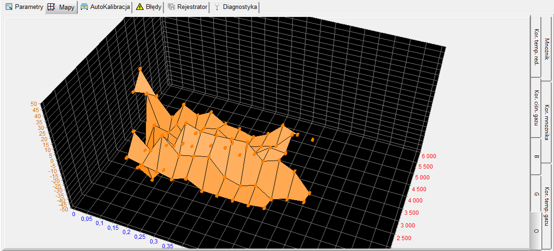The height and width of the screenshot is (251, 554).
Task: Open the Kor. mnożnika side tab
Action: pos(546,122)
